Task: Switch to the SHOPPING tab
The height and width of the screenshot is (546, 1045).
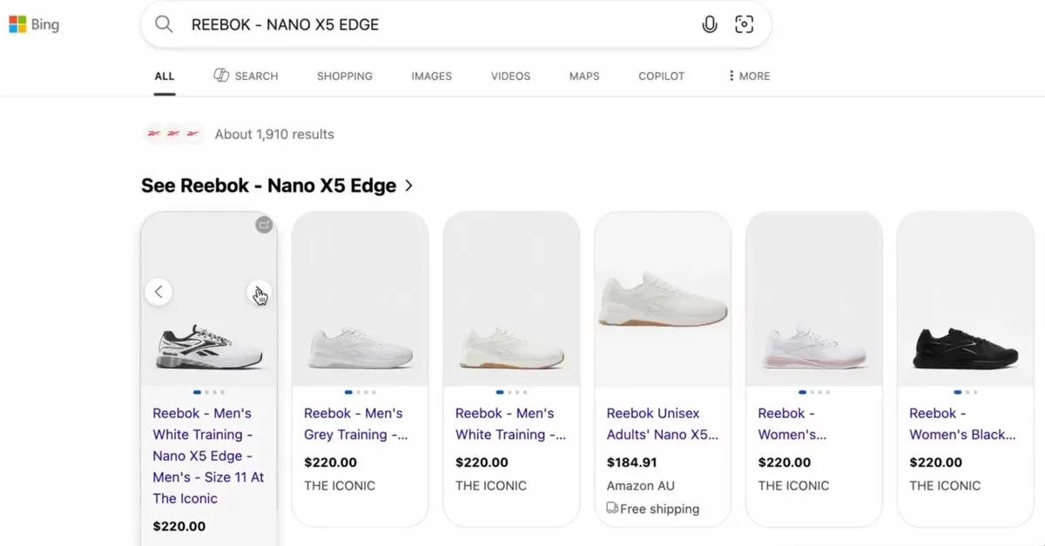Action: (x=344, y=76)
